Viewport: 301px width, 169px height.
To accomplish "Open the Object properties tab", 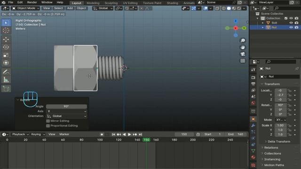I will tap(253, 119).
